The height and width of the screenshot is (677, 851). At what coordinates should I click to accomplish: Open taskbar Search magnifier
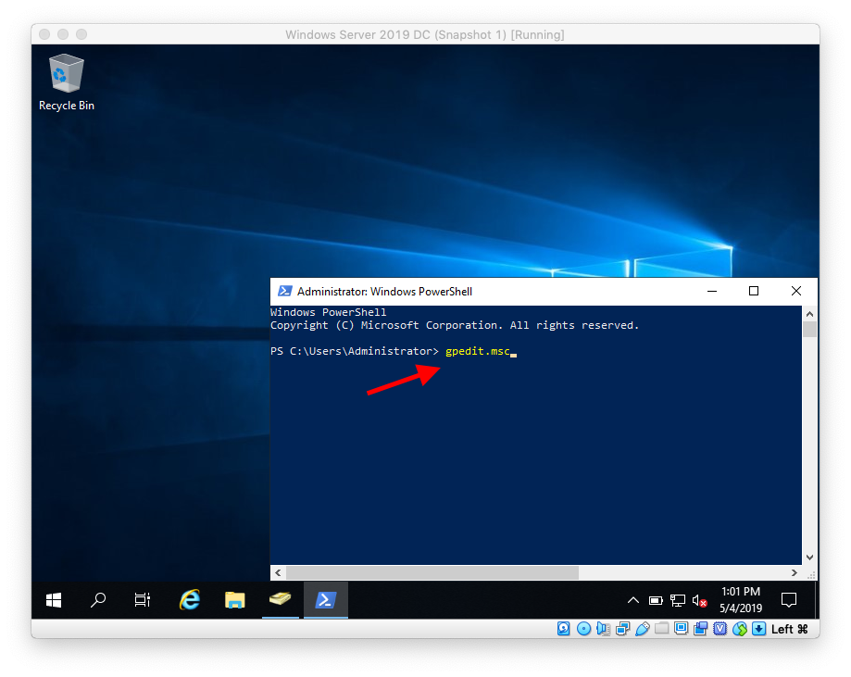point(98,600)
